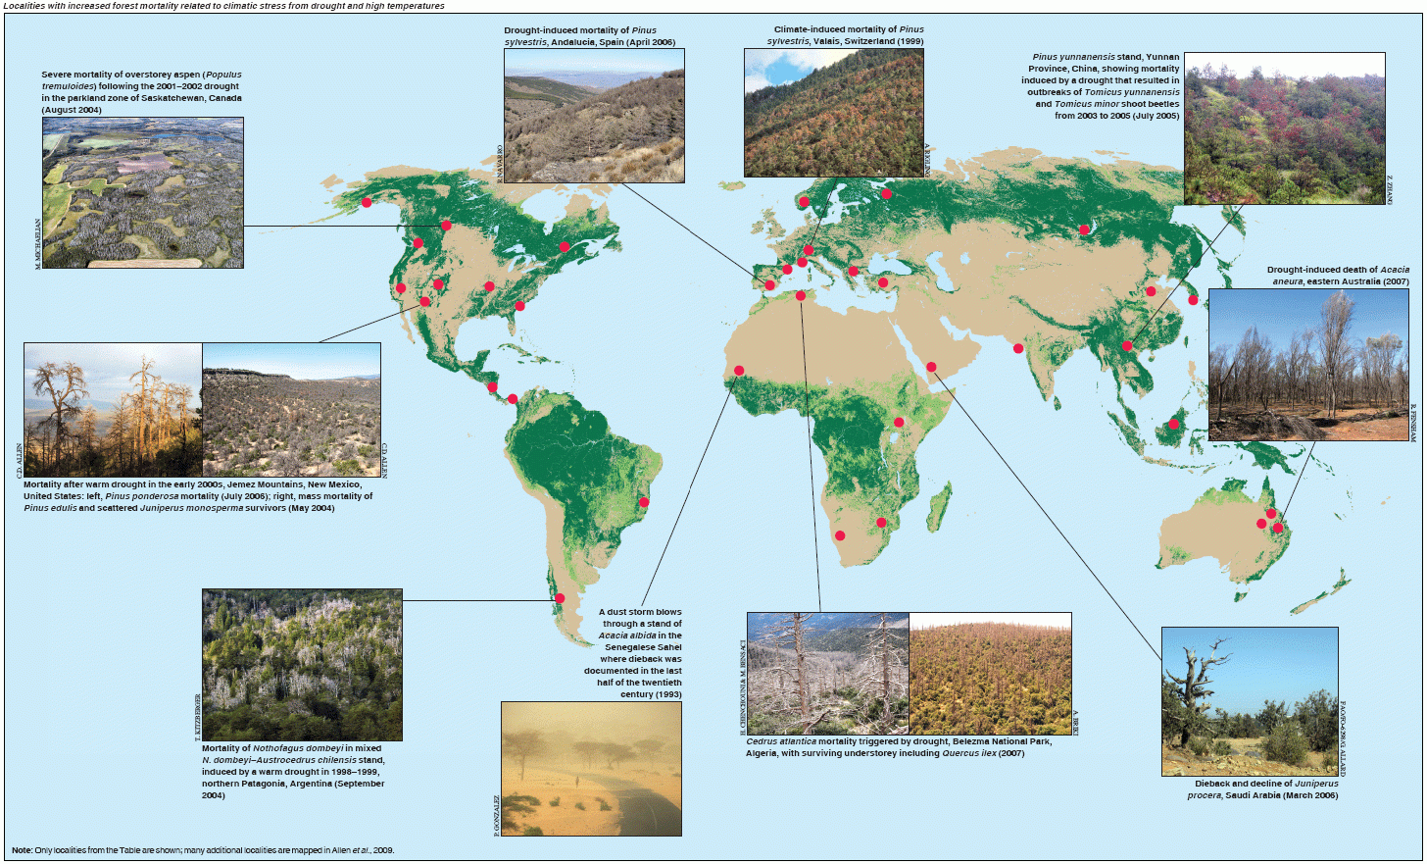Select the red dot on Borneo
This screenshot has width=1427, height=864.
[1174, 425]
